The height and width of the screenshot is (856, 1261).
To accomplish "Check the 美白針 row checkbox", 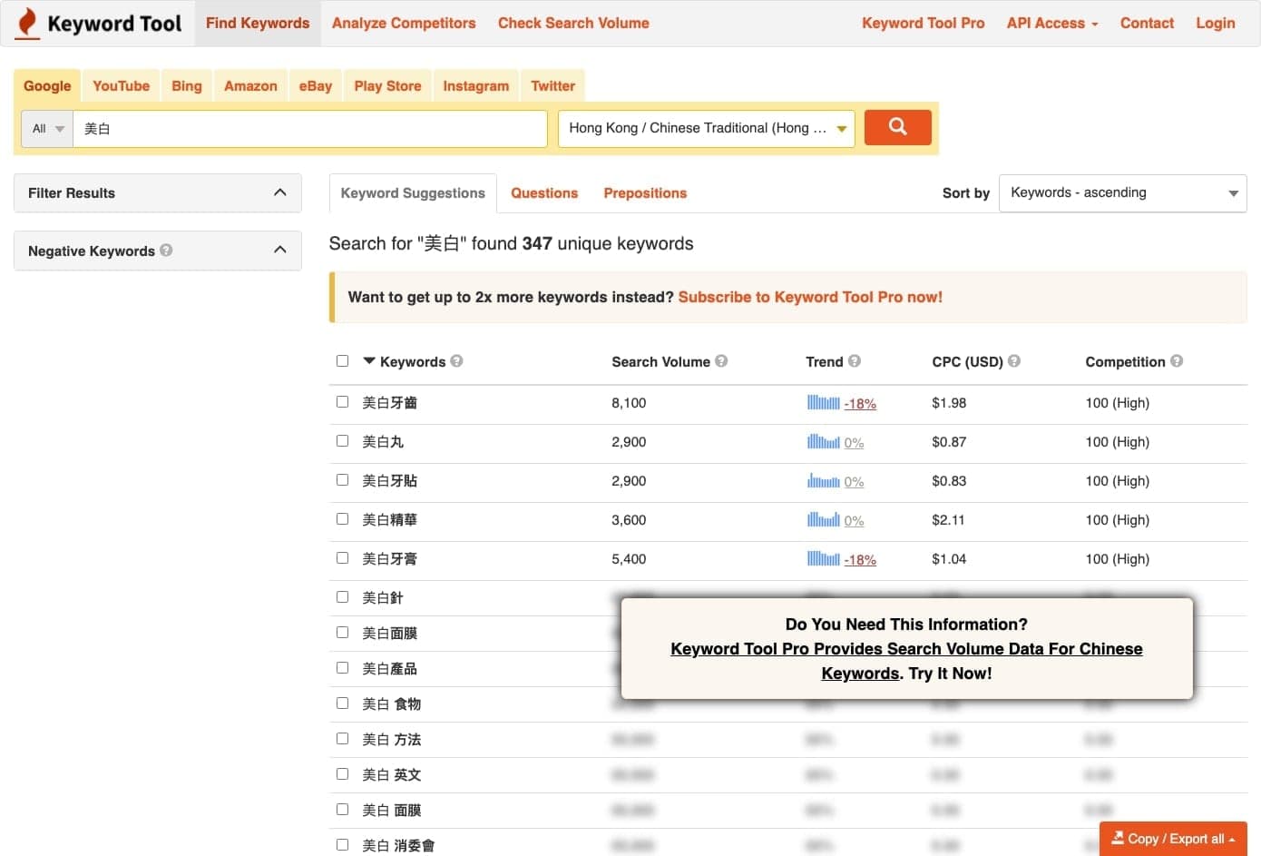I will pos(342,596).
